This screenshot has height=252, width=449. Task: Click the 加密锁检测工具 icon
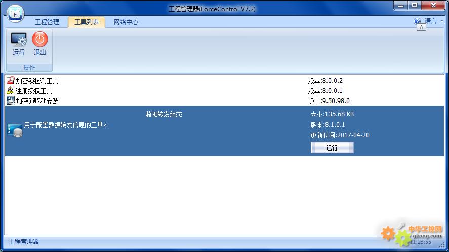[x=10, y=81]
